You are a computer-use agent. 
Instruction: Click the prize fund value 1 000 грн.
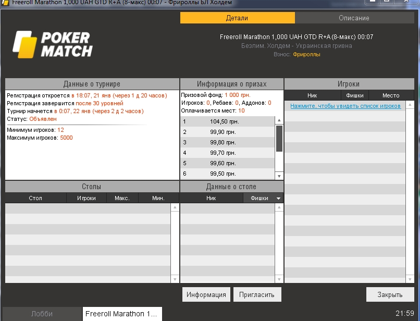[x=238, y=95]
